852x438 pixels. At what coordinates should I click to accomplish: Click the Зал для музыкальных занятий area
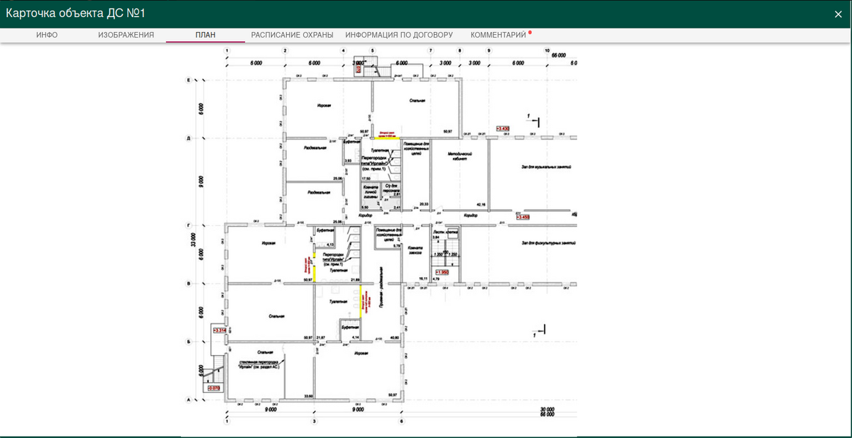click(546, 167)
